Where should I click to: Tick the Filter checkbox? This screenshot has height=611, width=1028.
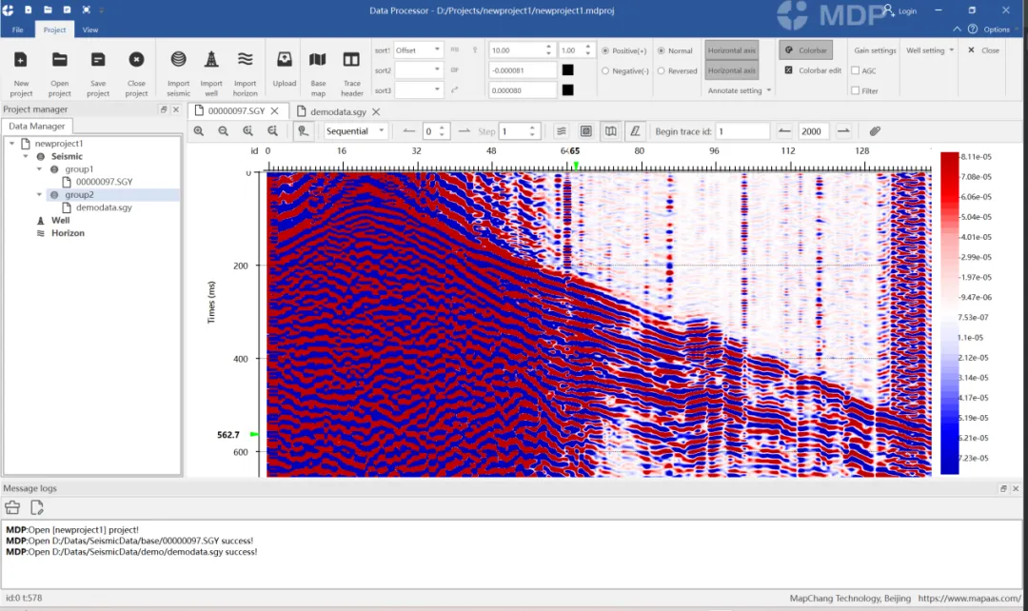pos(855,91)
